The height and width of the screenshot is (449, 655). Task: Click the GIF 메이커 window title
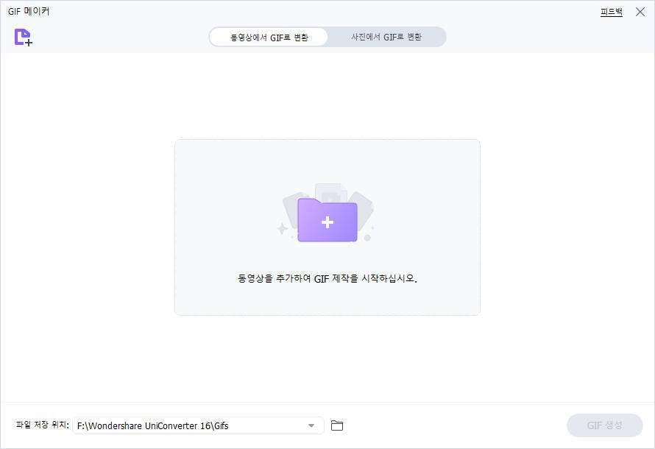coord(29,11)
